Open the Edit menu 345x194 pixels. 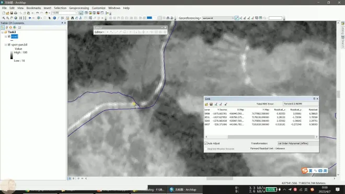pos(12,8)
